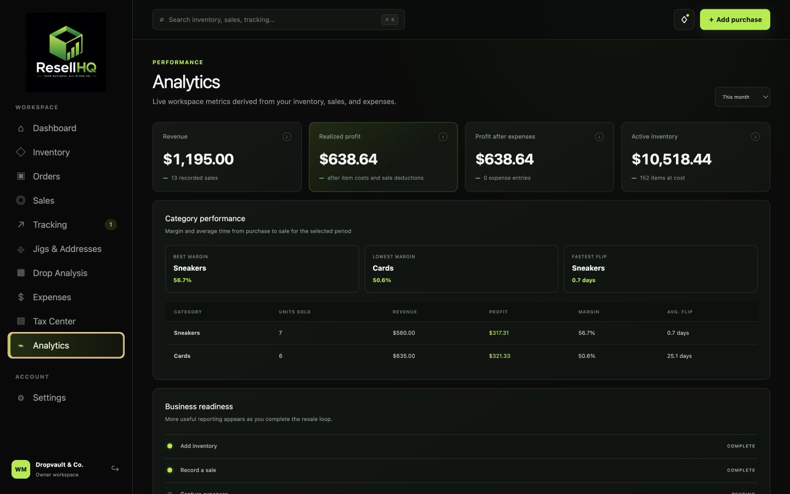This screenshot has width=790, height=494.
Task: Click the 25.1 days flip value
Action: 679,356
